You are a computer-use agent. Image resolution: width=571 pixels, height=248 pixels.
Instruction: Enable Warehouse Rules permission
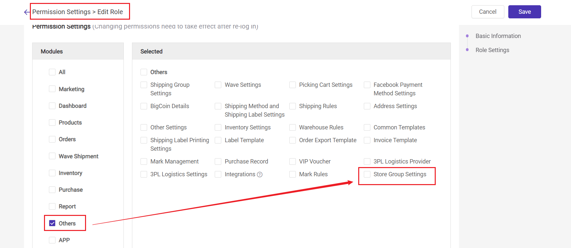(x=293, y=127)
